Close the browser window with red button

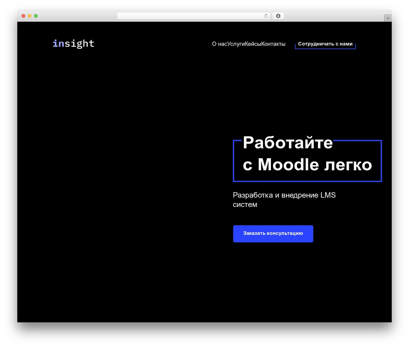point(23,16)
